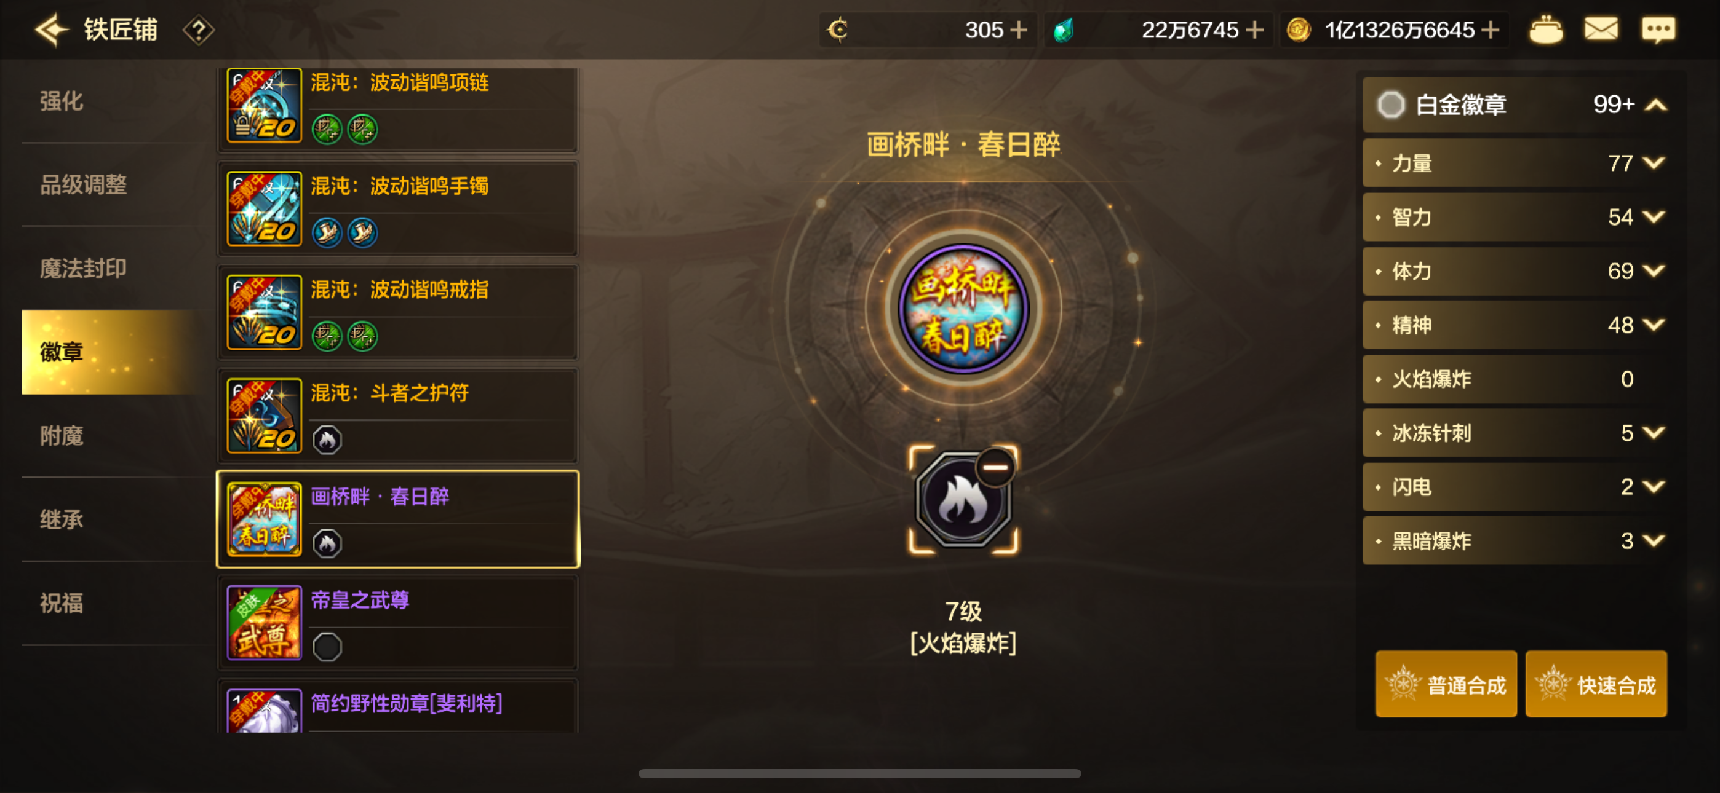Click the 快速合成 button
This screenshot has width=1720, height=793.
pos(1596,684)
